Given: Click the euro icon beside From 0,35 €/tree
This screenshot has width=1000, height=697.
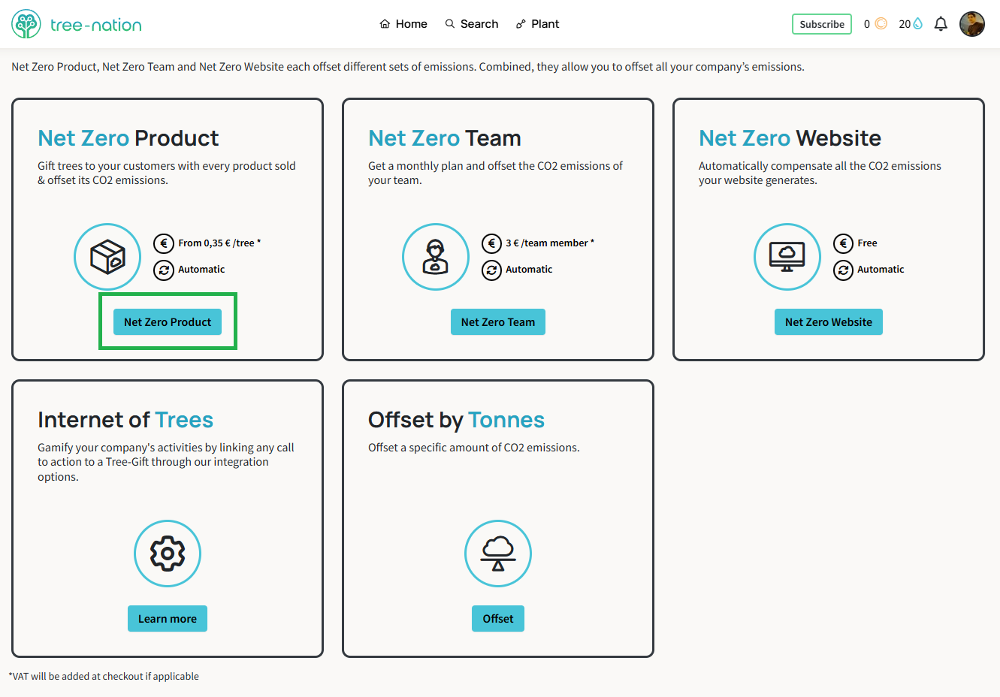Looking at the screenshot, I should pos(164,243).
